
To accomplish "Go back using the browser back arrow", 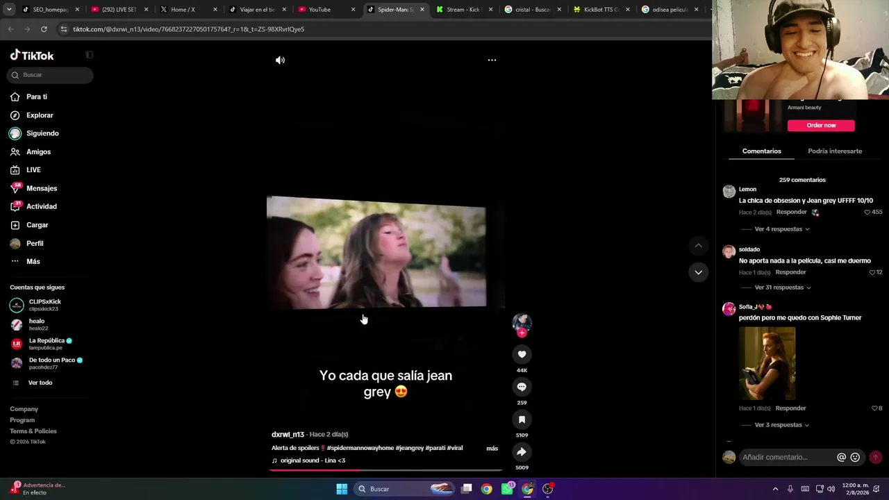I will coord(10,29).
